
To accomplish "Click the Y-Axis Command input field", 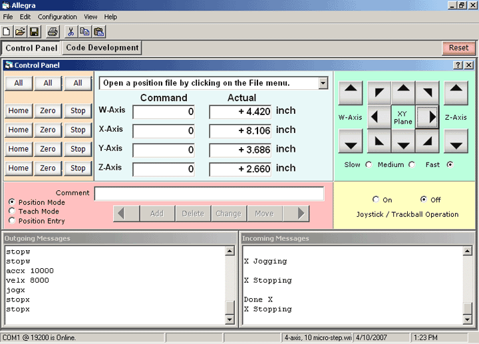I will (x=164, y=150).
